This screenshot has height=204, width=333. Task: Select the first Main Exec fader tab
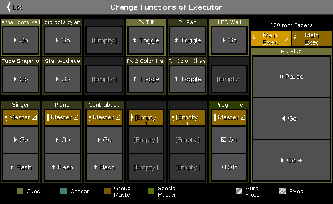click(x=270, y=39)
